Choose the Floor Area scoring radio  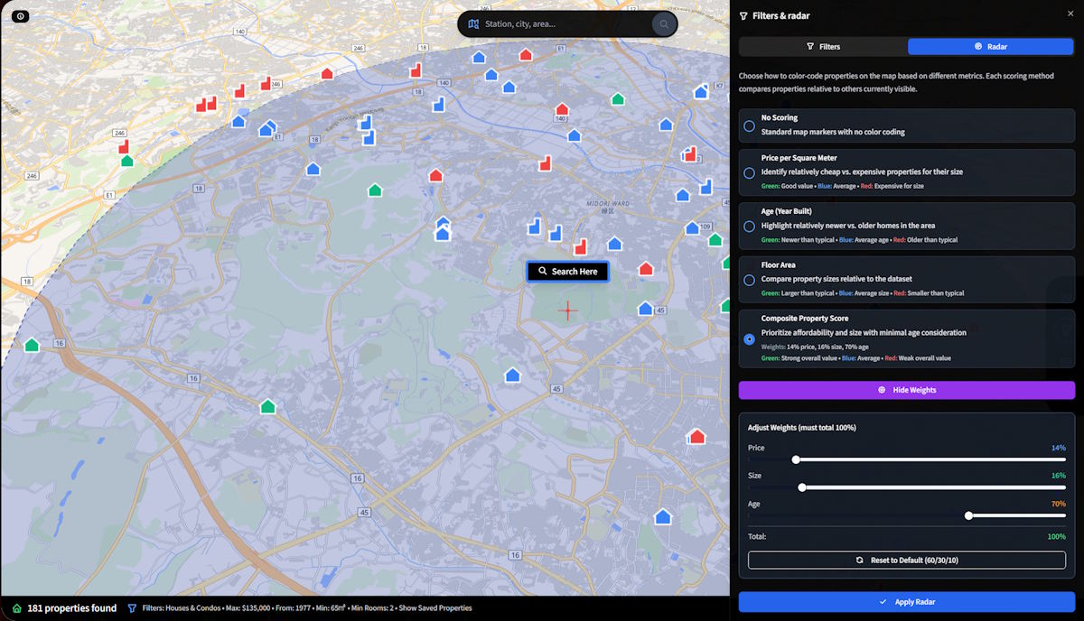point(749,280)
